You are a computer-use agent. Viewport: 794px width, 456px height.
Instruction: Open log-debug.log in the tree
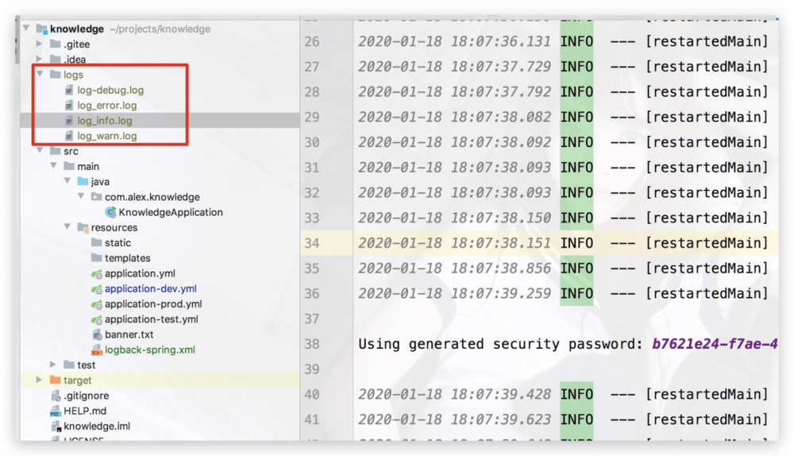pyautogui.click(x=110, y=91)
